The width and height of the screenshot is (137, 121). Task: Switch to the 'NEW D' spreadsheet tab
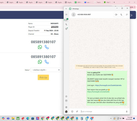click(78, 2)
